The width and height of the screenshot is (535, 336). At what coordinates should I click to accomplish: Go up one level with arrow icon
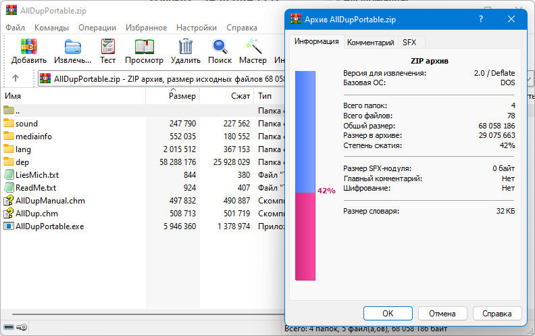coord(16,78)
